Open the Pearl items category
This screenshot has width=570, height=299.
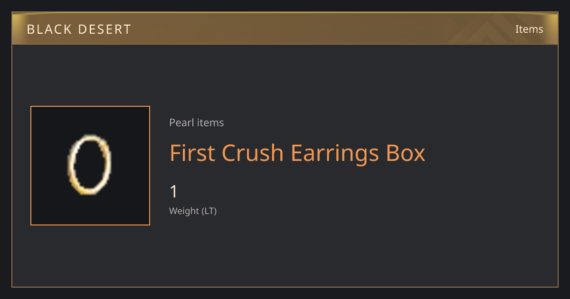pyautogui.click(x=197, y=122)
